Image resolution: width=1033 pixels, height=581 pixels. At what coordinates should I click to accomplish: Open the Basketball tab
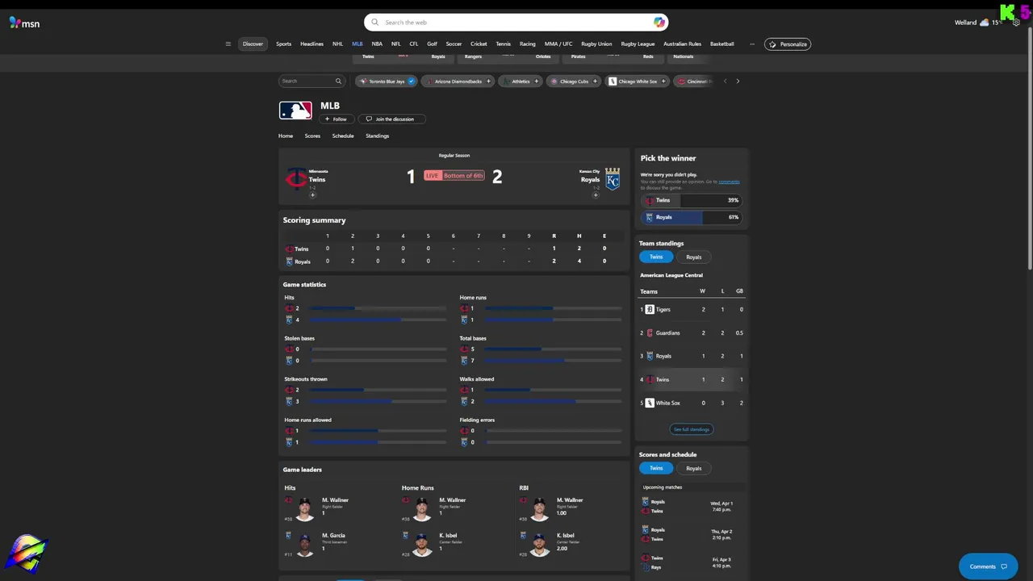(x=722, y=44)
